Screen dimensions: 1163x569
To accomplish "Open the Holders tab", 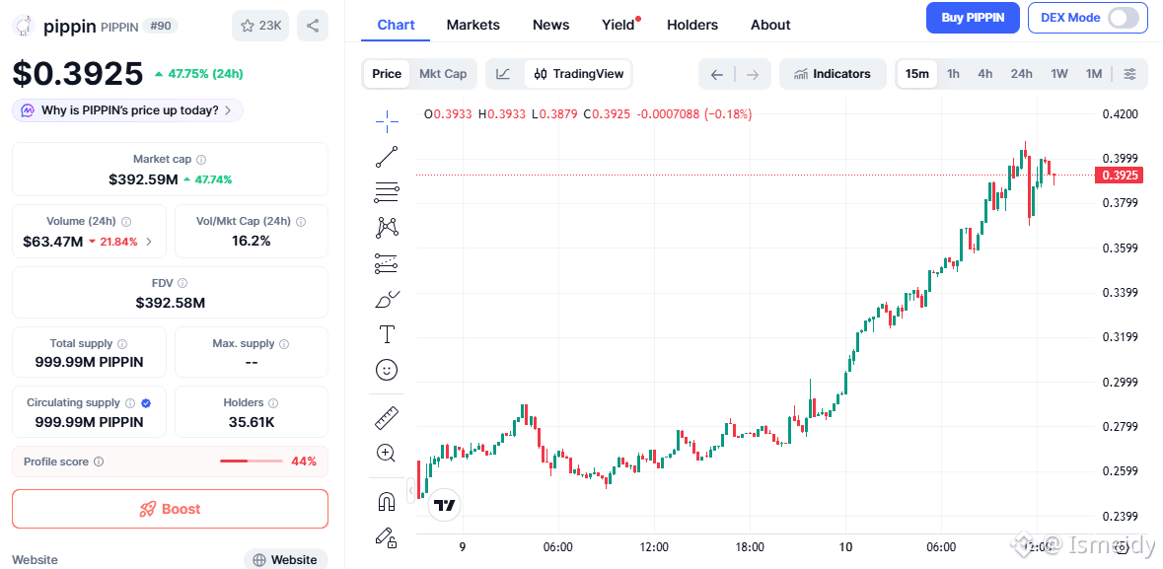I will click(x=691, y=25).
